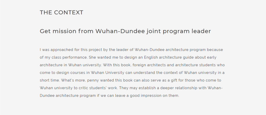
Task: Click the word 'deeper' in the paragraph
Action: click(161, 88)
